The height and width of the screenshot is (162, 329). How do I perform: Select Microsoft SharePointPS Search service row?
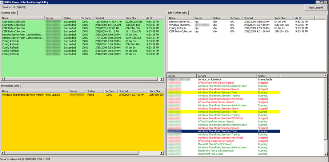click(x=224, y=144)
